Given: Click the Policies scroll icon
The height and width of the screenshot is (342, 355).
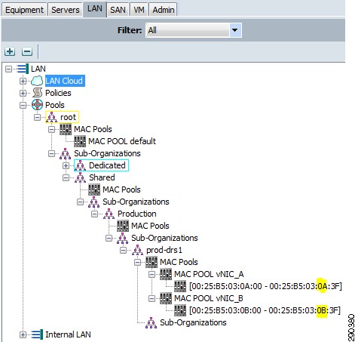Looking at the screenshot, I should [37, 93].
